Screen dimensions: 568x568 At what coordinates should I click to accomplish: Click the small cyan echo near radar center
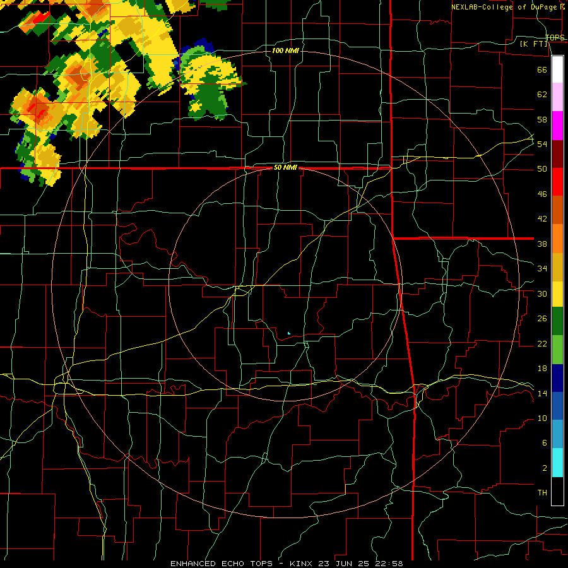click(x=288, y=333)
